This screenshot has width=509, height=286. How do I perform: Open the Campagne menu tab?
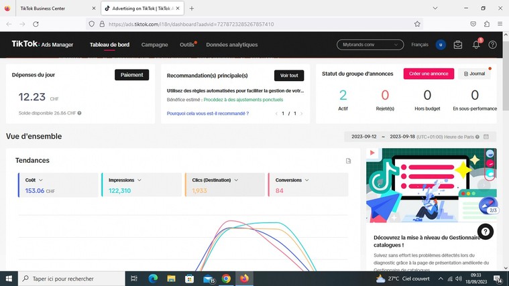point(154,45)
